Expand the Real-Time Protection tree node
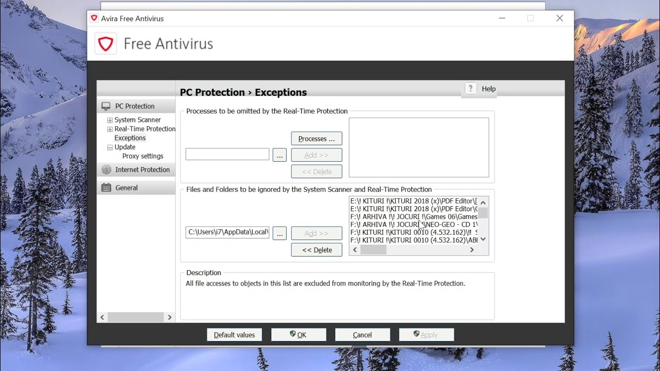The width and height of the screenshot is (660, 371). tap(110, 129)
